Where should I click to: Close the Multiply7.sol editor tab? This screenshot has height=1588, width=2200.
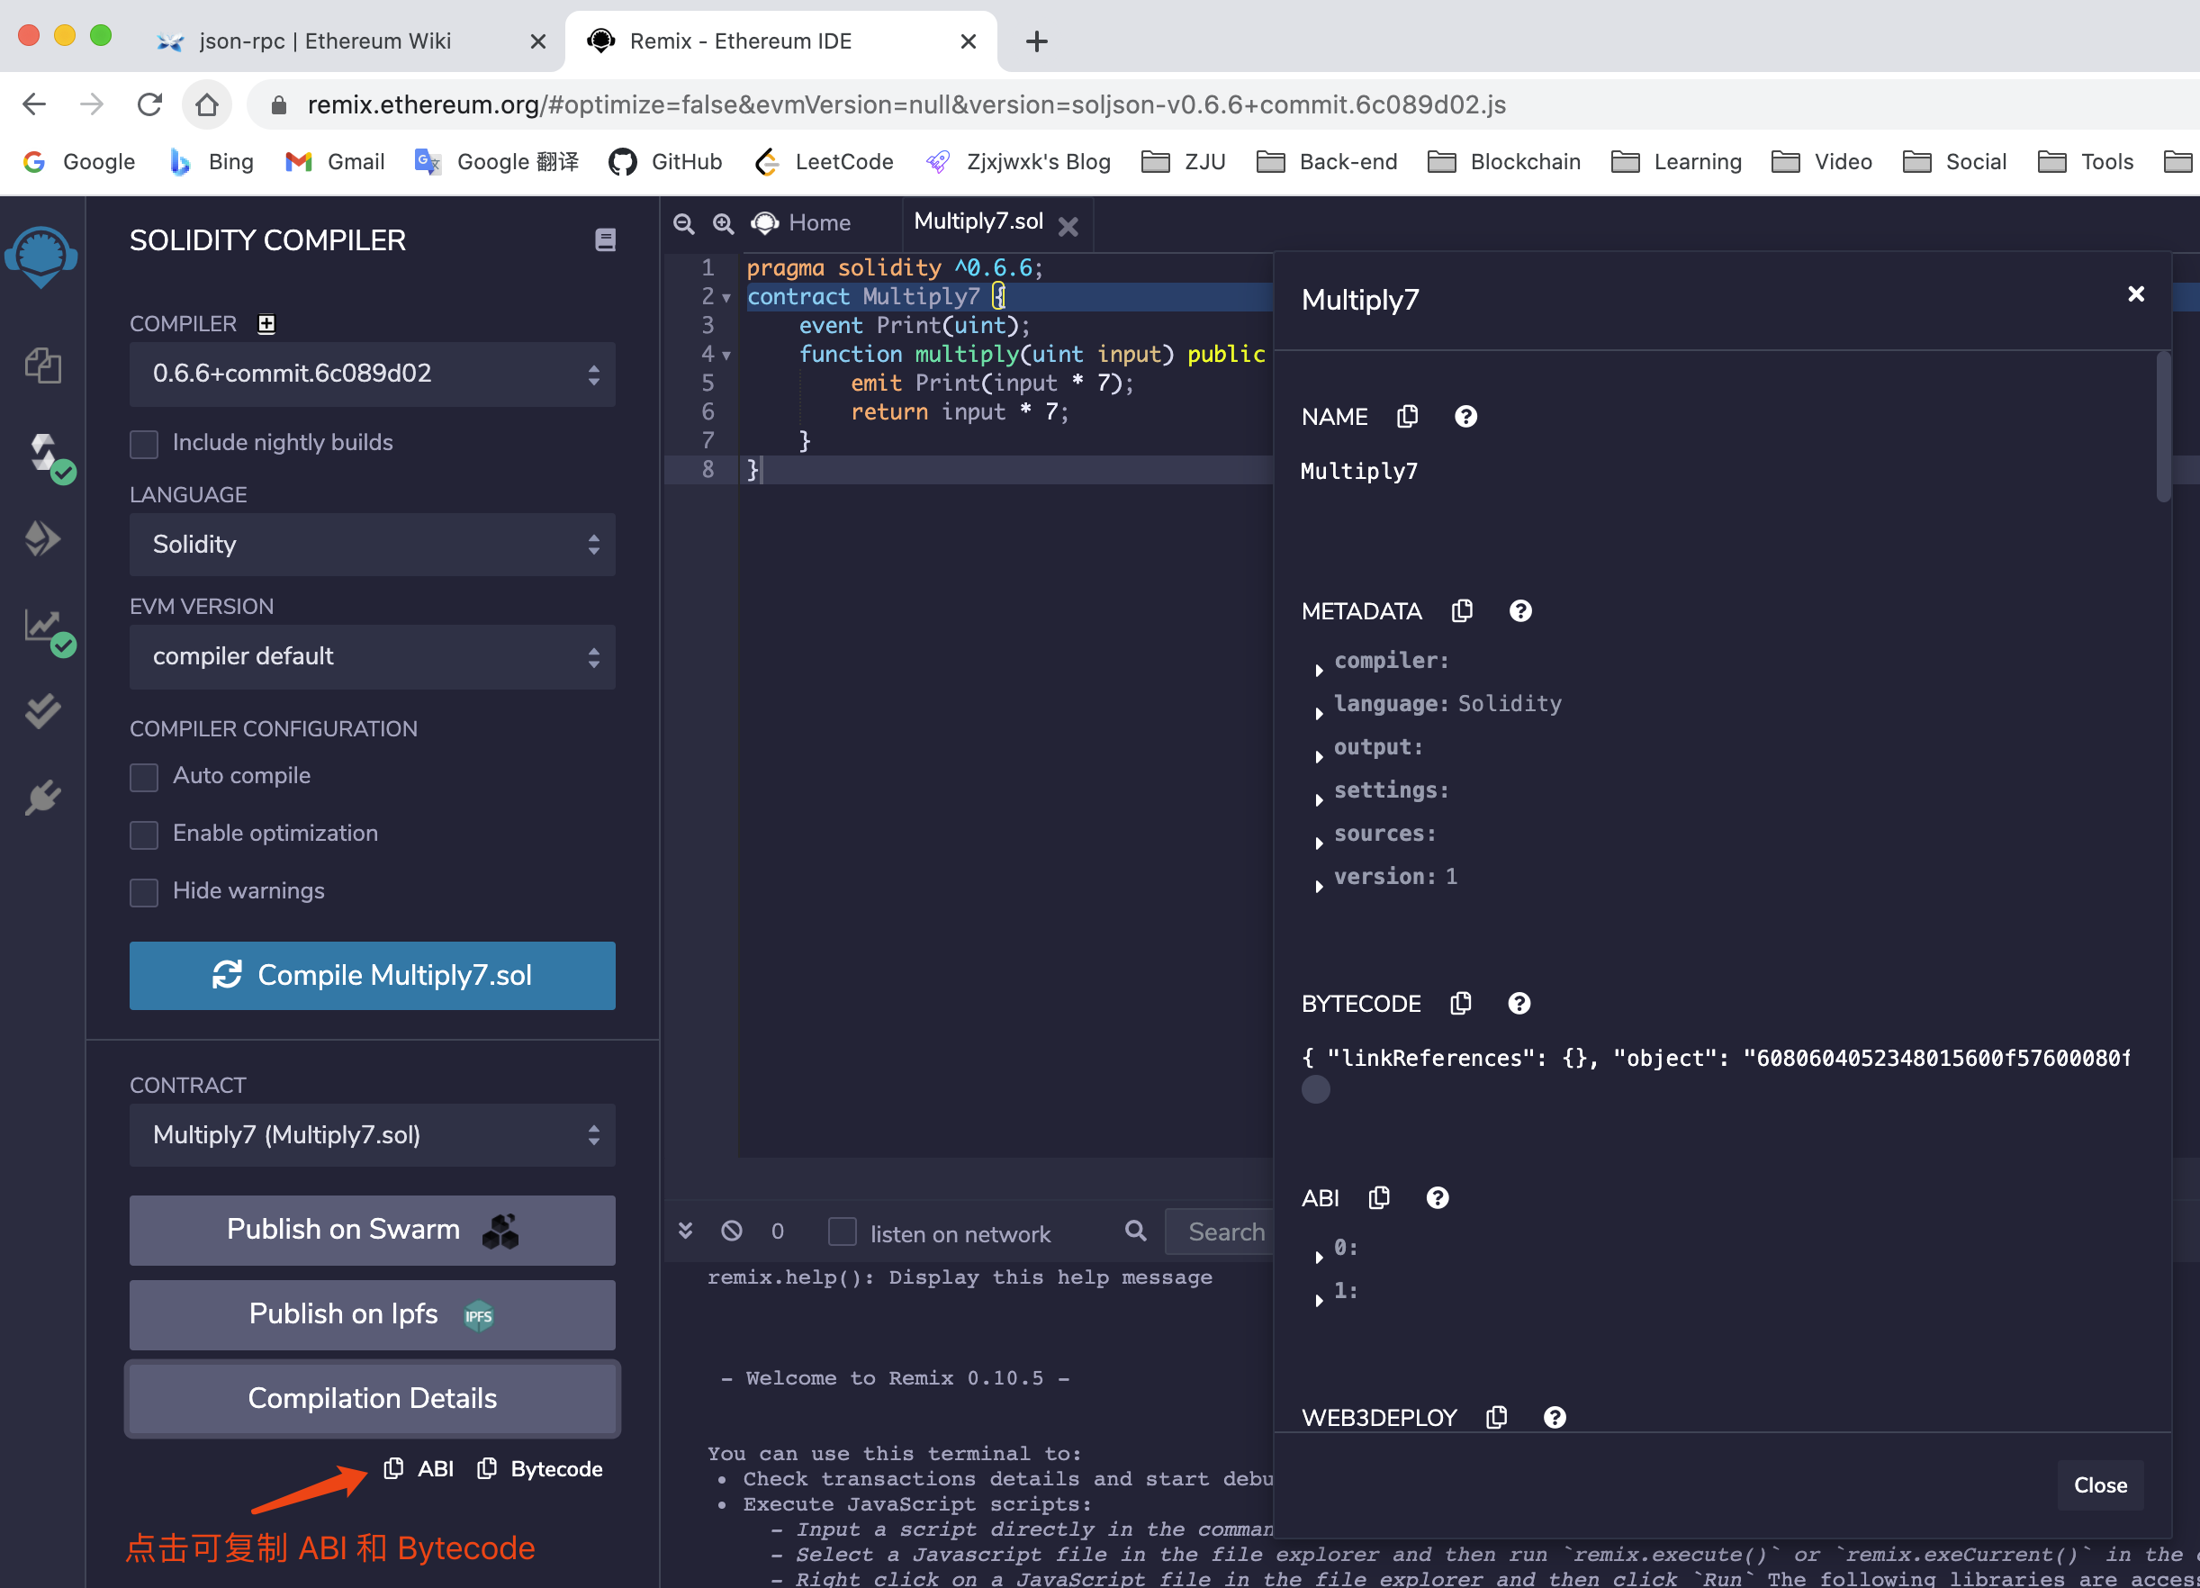1068,226
